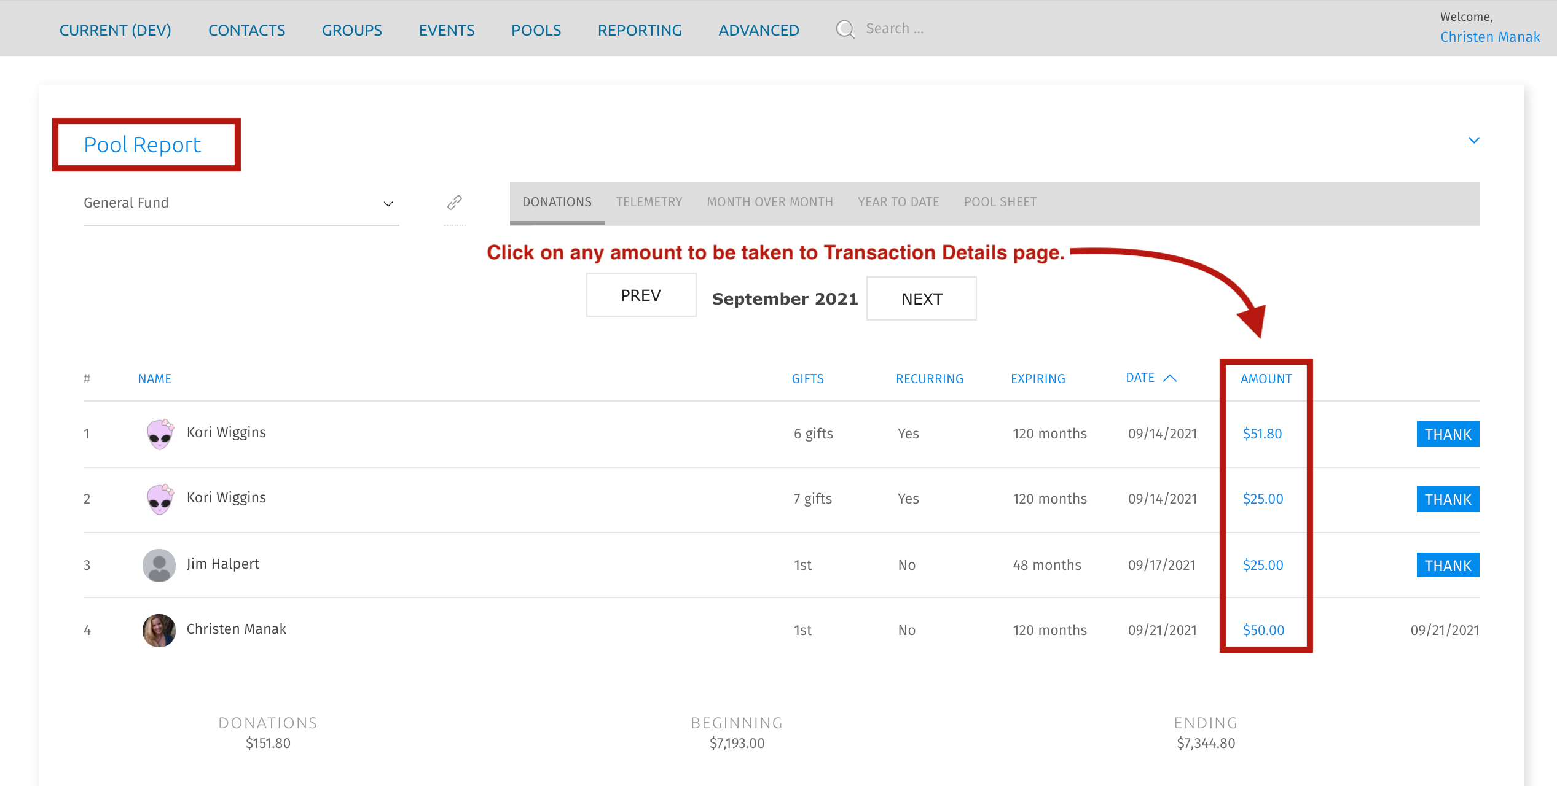Click Kori Wiggins avatar in row 2
1557x786 pixels.
pos(160,499)
